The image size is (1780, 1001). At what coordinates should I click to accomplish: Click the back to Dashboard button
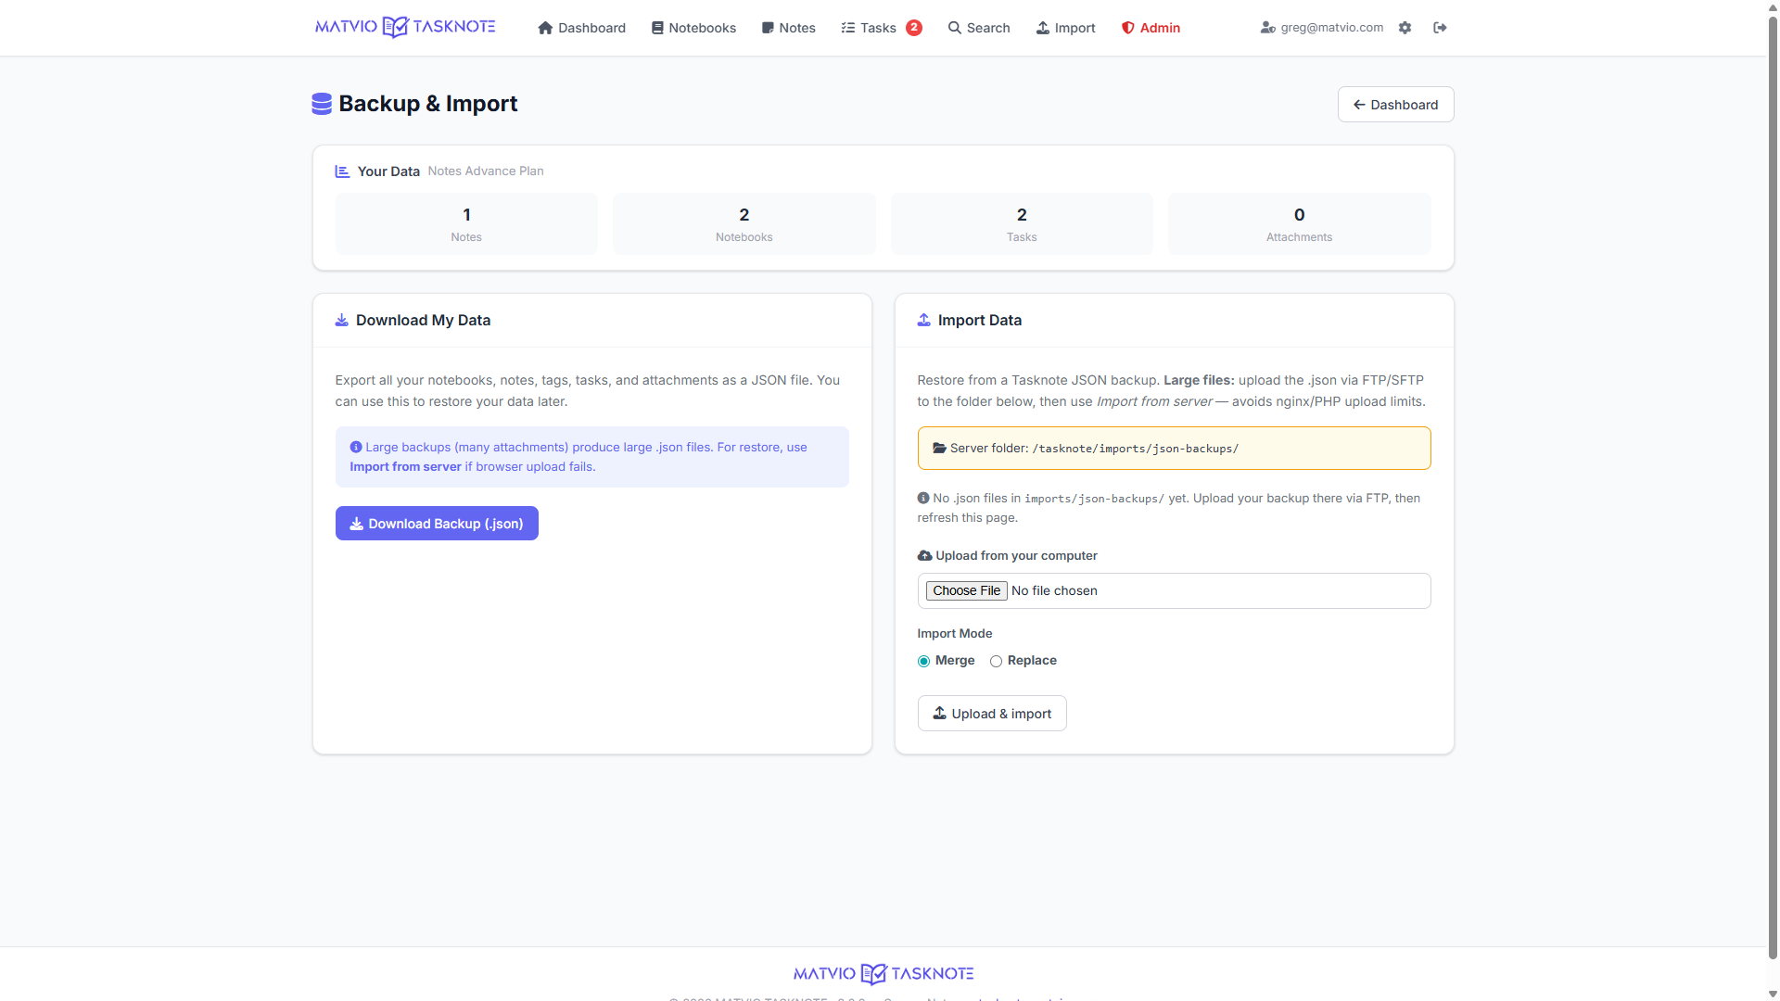point(1395,105)
